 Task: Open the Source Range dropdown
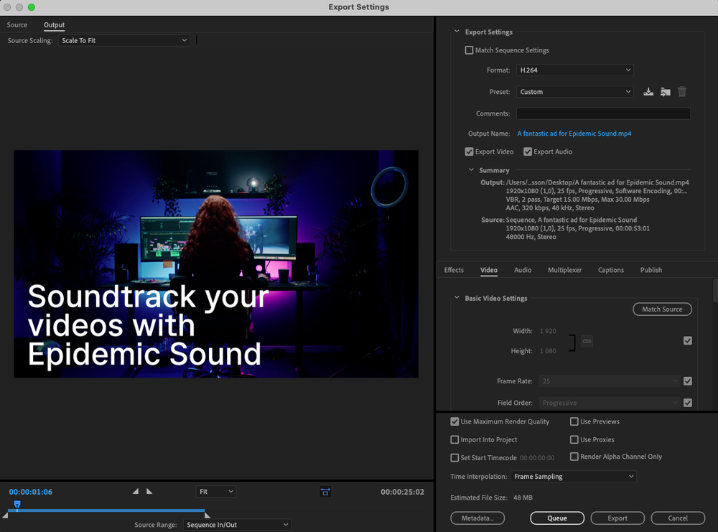click(x=237, y=524)
